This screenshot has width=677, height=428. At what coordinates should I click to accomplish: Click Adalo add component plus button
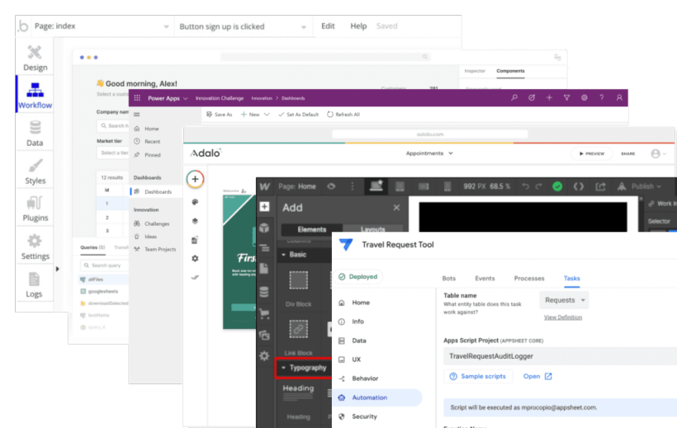pyautogui.click(x=195, y=179)
